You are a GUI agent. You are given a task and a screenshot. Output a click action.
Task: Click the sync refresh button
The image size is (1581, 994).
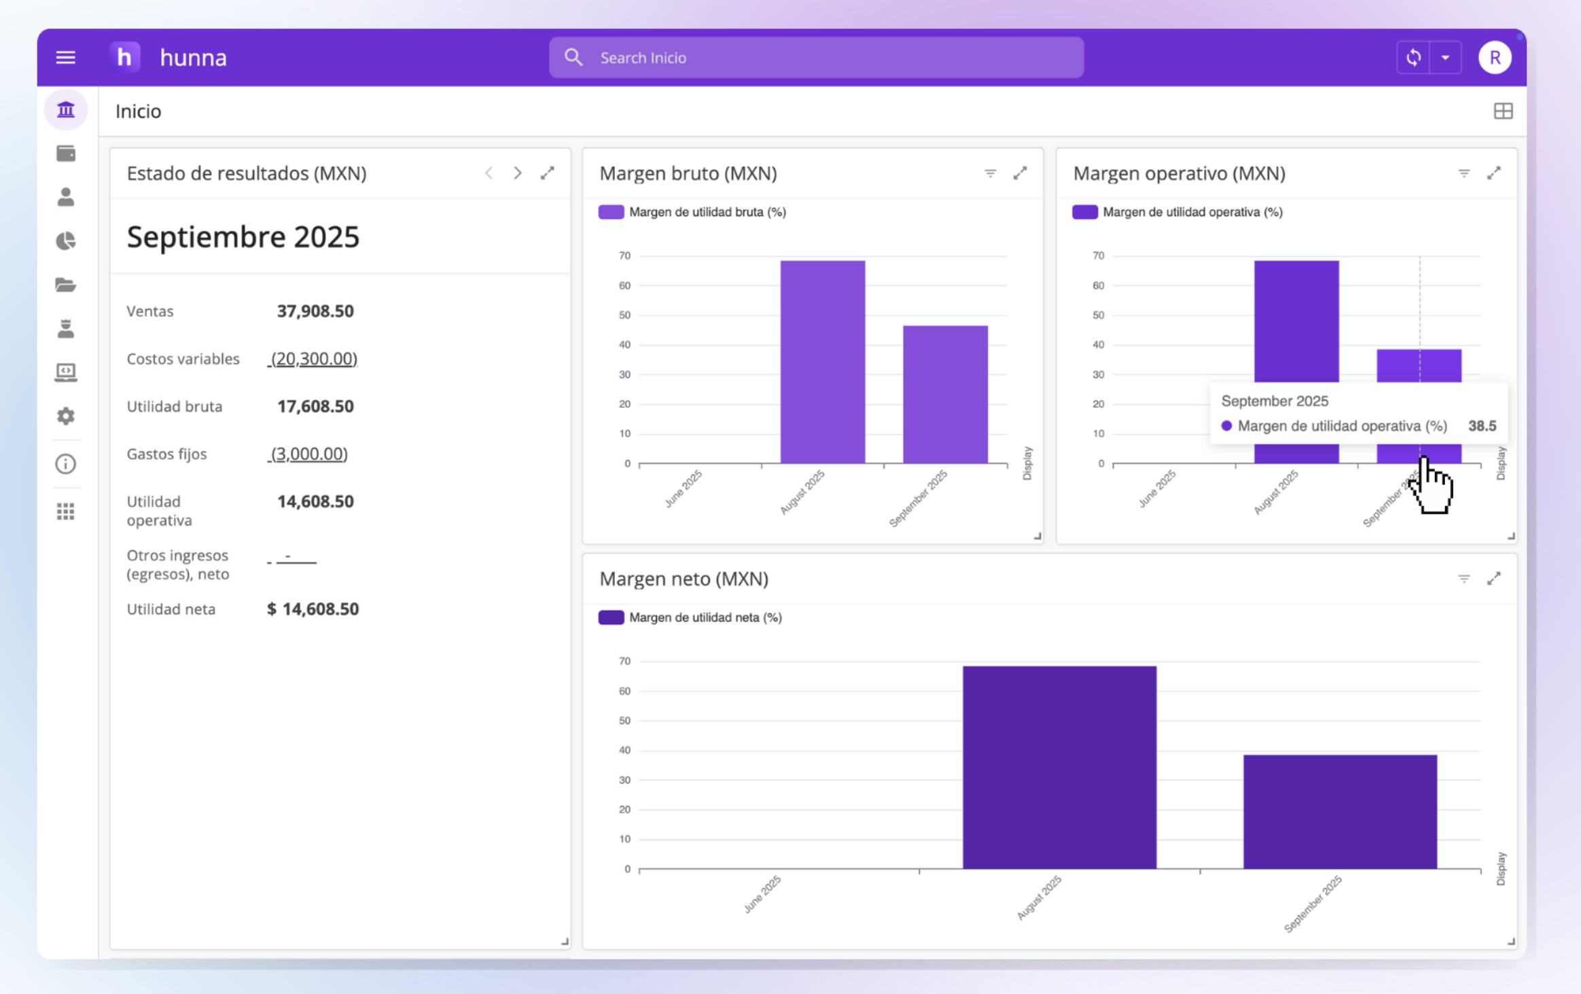point(1413,58)
